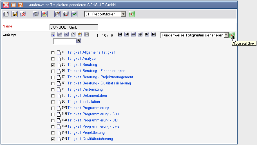Screen dimensions: 257x145
Task: Enable the Tätigkeit Analyse checkbox
Action: [53, 59]
